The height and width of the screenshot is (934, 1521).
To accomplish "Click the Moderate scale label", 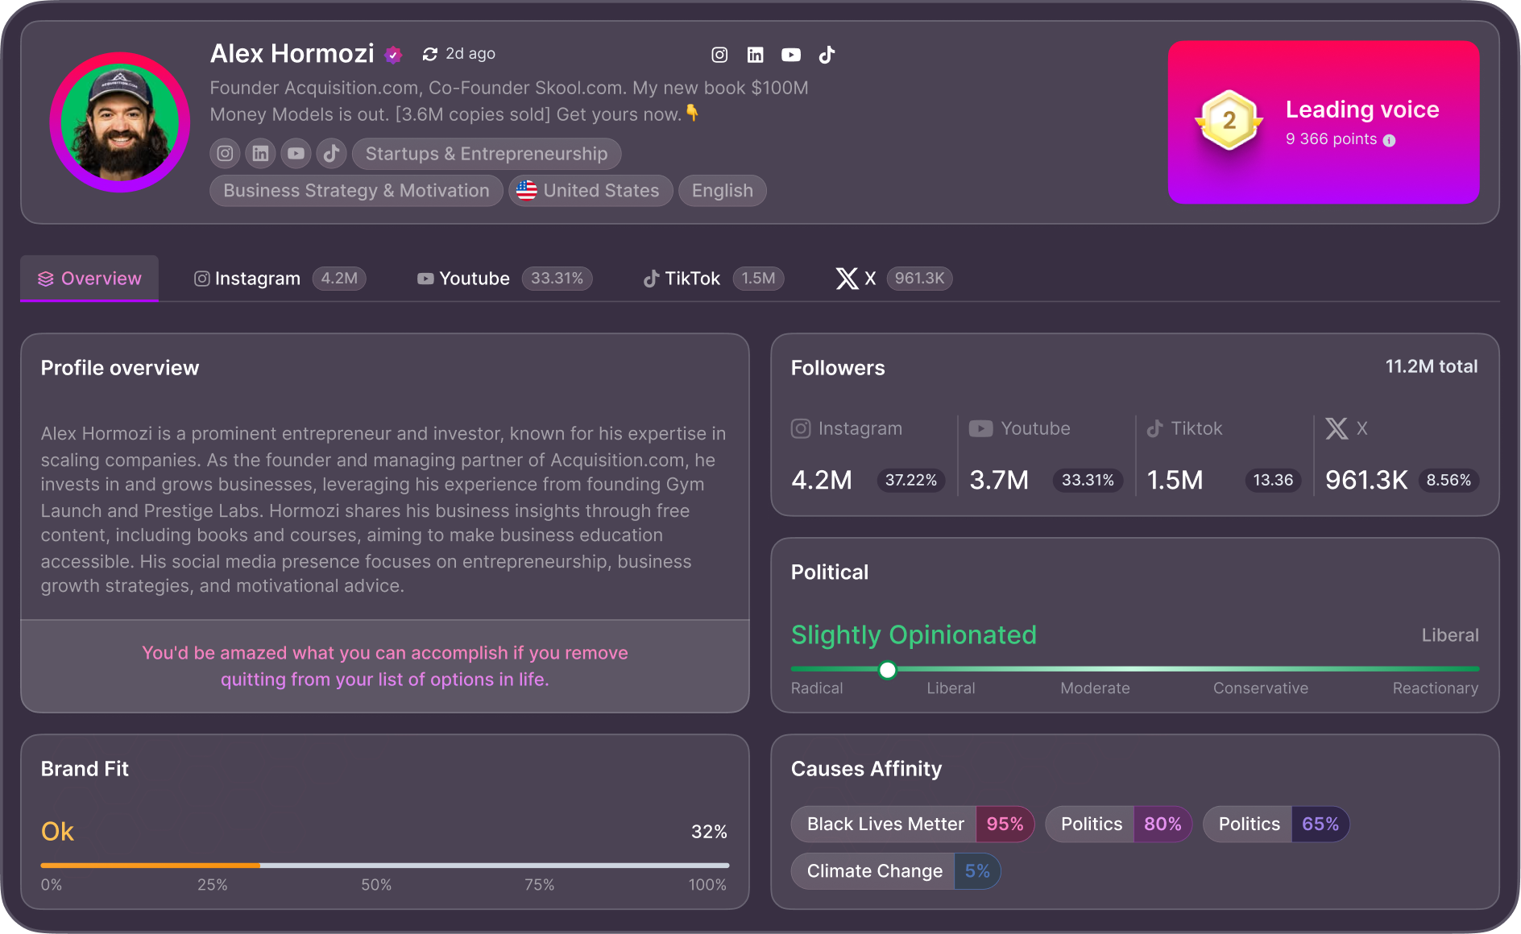I will point(1095,688).
